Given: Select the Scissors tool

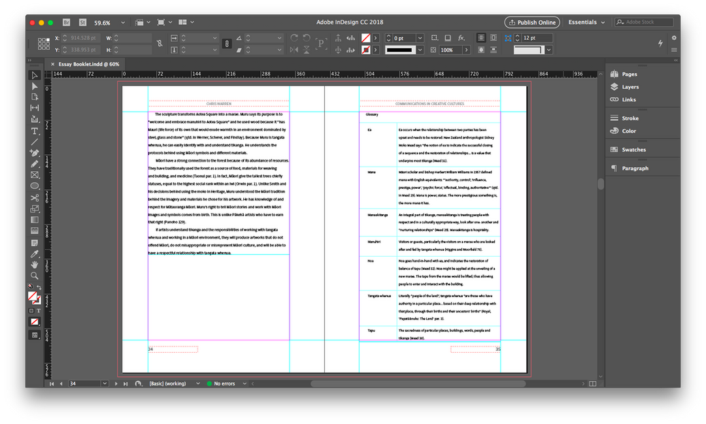Looking at the screenshot, I should click(35, 197).
